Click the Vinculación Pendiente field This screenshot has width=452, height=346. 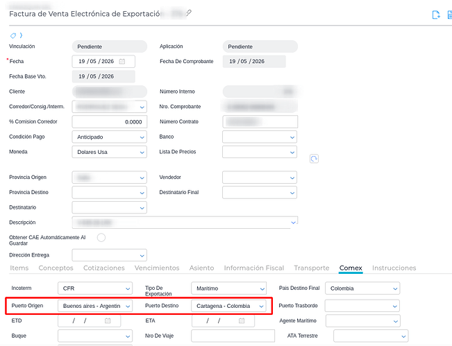[x=109, y=46]
